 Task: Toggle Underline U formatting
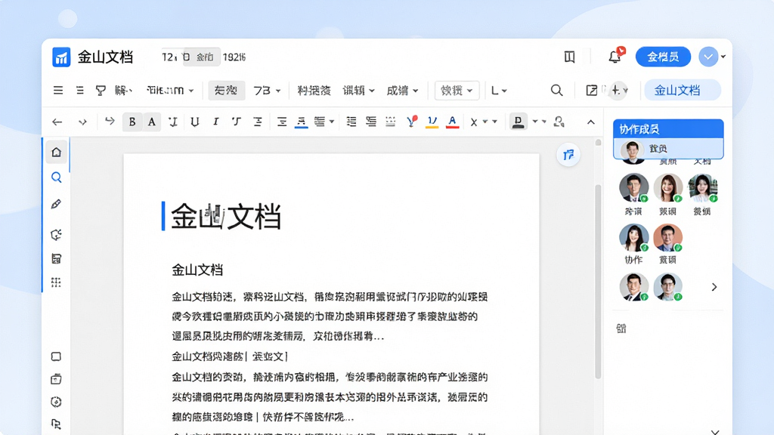pos(195,122)
